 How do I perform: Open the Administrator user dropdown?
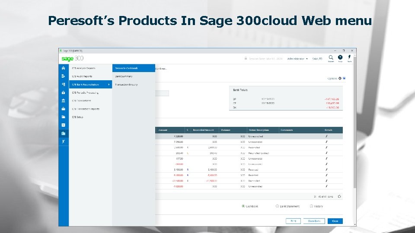click(297, 59)
